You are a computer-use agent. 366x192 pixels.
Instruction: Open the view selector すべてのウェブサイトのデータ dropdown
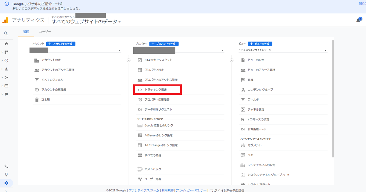point(283,50)
